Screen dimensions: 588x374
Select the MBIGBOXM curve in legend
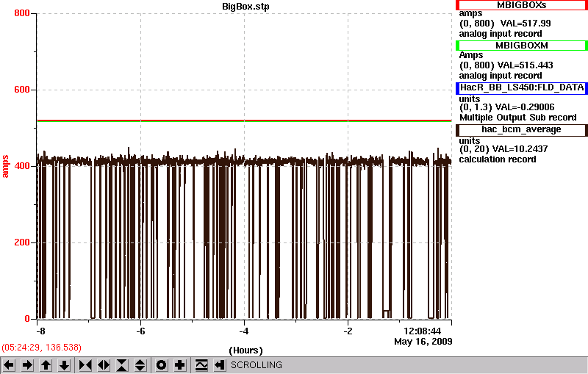coord(522,46)
